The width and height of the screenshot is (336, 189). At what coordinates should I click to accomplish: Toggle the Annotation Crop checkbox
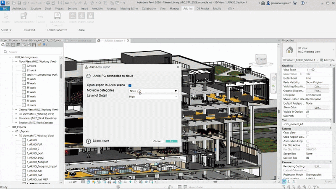click(x=307, y=141)
